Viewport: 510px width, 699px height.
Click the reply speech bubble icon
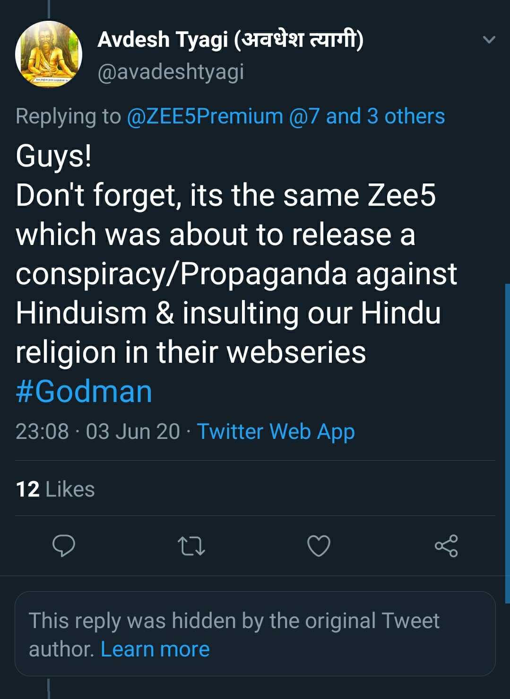[64, 546]
